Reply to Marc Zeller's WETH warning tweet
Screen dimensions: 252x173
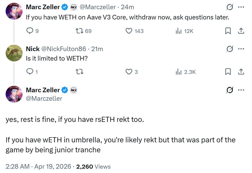(x=30, y=31)
